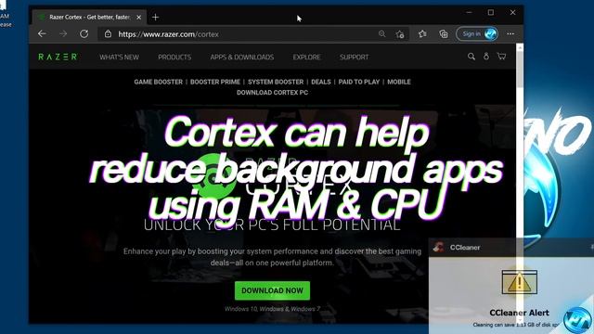Click the green DOWNLOAD NOW button
Image resolution: width=594 pixels, height=334 pixels.
click(x=272, y=290)
